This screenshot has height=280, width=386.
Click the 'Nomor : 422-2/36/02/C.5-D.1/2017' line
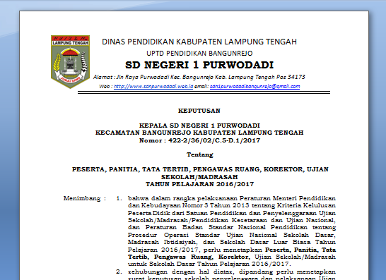(199, 140)
